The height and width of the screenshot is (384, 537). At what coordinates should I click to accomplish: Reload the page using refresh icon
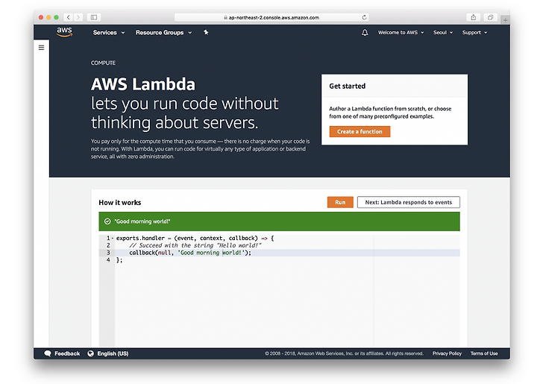tap(364, 17)
